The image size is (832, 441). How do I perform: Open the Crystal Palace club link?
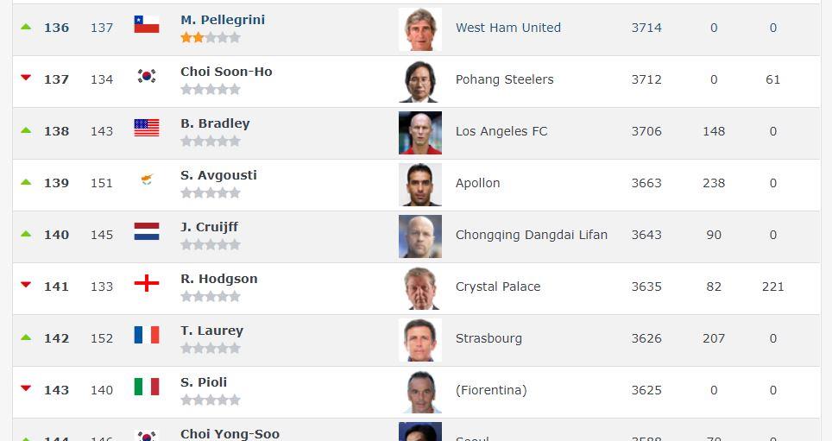[x=498, y=287]
